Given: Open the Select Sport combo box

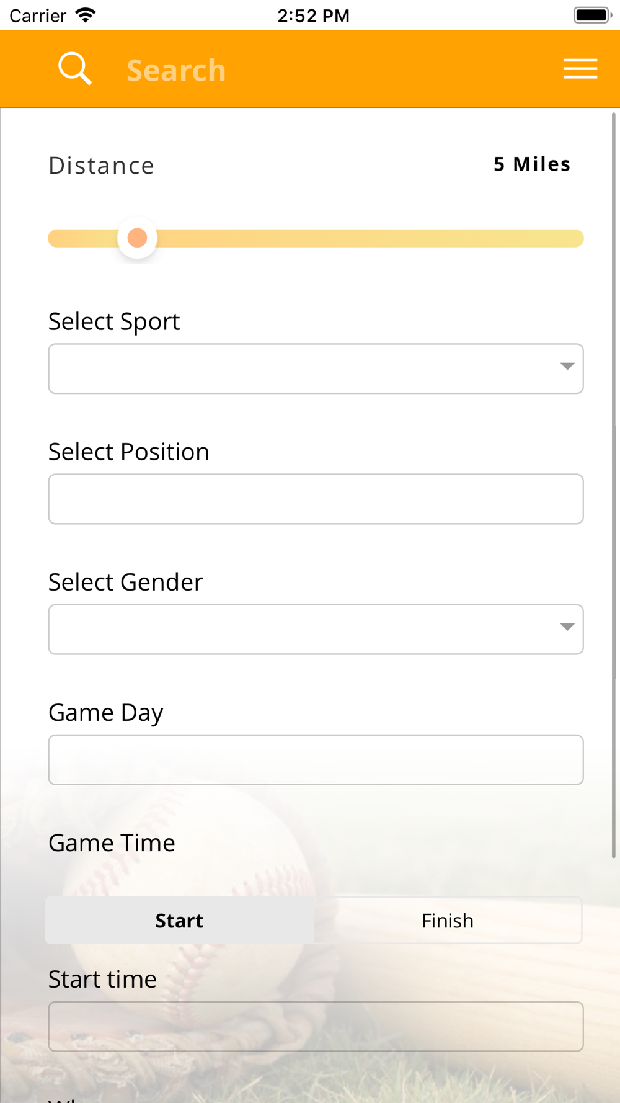Looking at the screenshot, I should (x=316, y=368).
